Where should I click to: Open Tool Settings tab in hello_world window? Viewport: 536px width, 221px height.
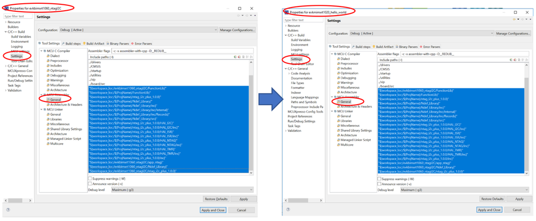(x=339, y=47)
